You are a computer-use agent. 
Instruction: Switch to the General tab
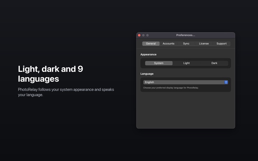tap(151, 43)
